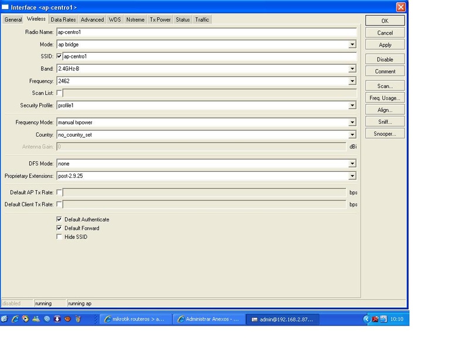Viewport: 469px width, 352px height.
Task: Close the Interface ap-centro1 window
Action: coord(401,7)
